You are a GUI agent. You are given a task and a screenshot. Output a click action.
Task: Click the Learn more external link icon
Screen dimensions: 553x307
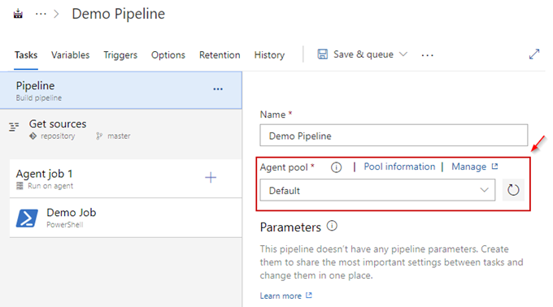pos(309,296)
